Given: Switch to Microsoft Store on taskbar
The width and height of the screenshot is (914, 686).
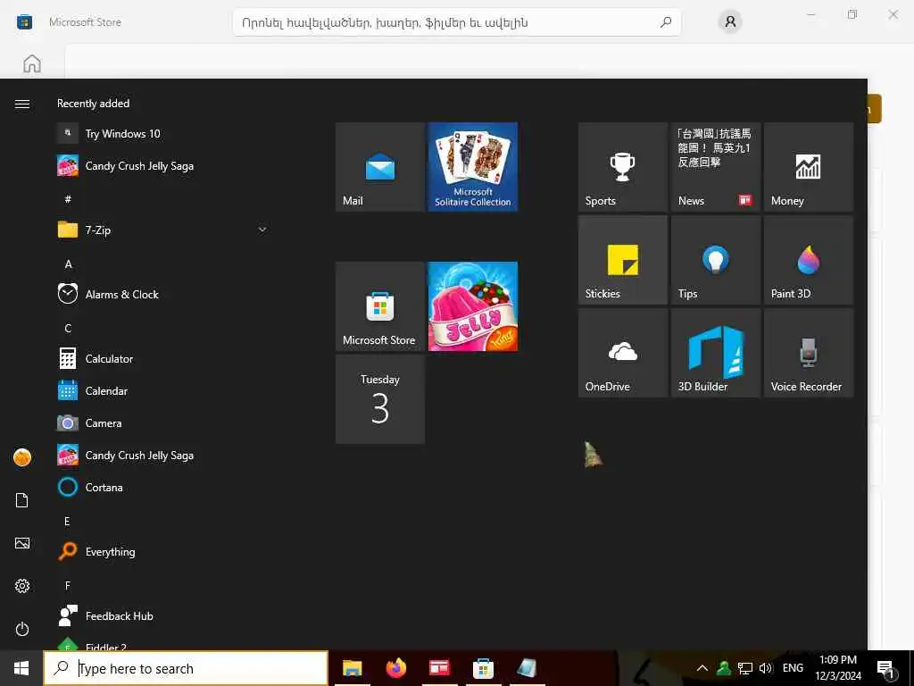Looking at the screenshot, I should coord(483,668).
